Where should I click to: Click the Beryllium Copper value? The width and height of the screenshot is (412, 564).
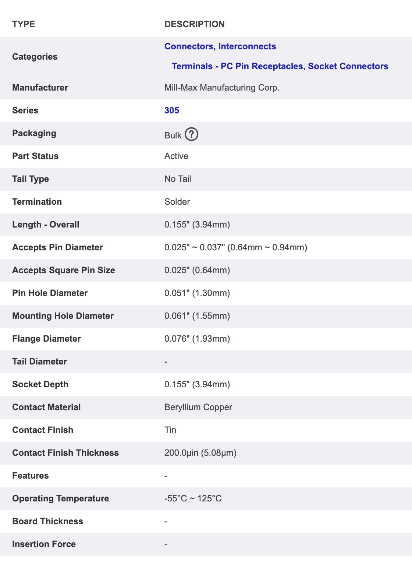tap(198, 407)
